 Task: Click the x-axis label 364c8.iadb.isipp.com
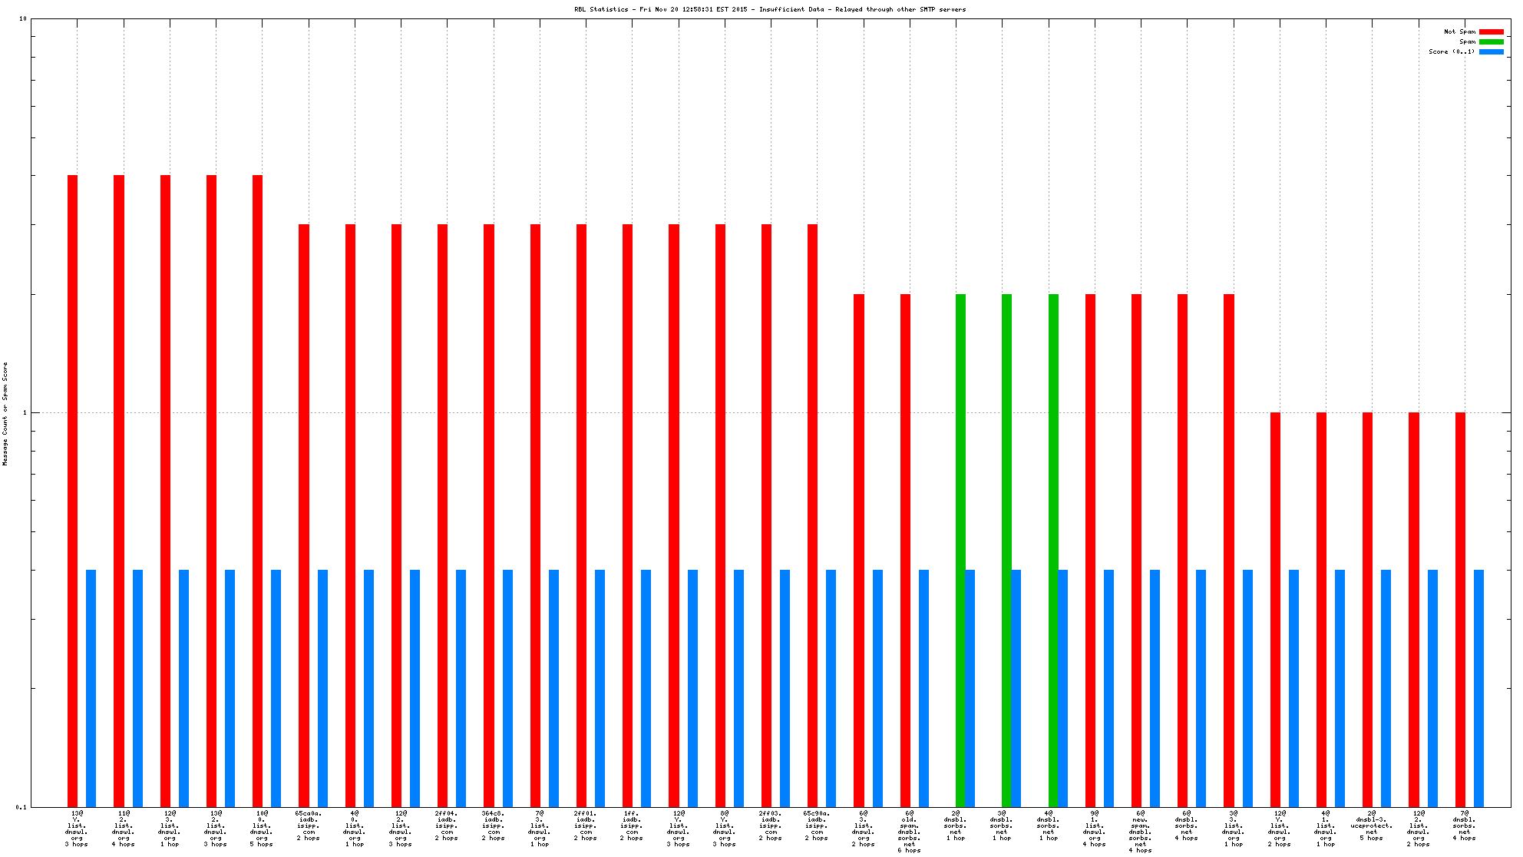click(494, 826)
